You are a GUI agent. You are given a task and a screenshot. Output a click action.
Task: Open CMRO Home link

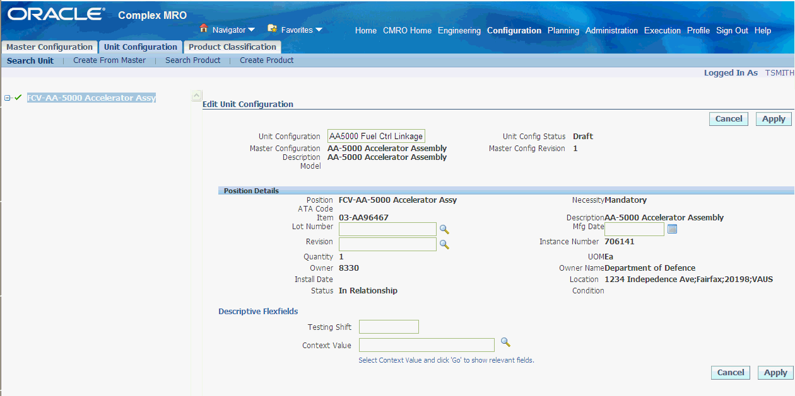coord(408,30)
